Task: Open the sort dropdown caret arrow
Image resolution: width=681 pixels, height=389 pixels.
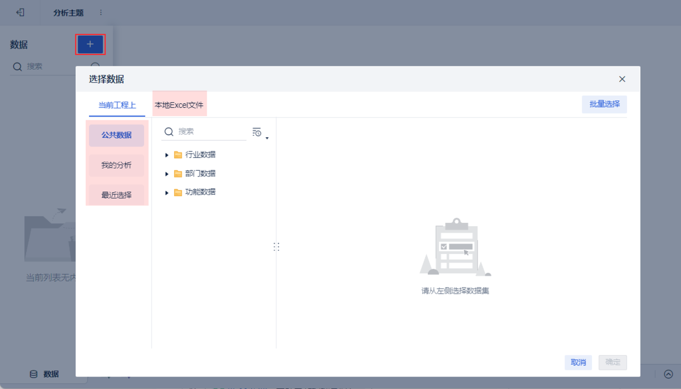Action: point(267,138)
